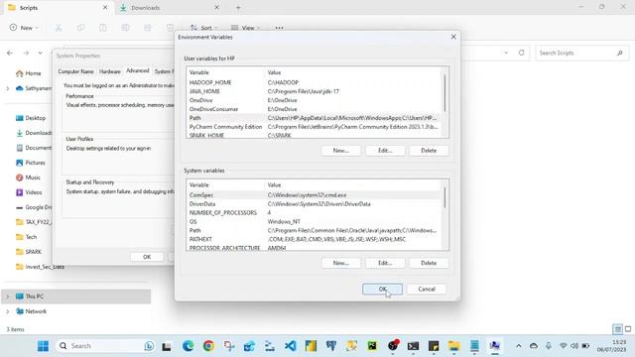This screenshot has width=635, height=357.
Task: Add a new File Explorer tab
Action: [238, 7]
